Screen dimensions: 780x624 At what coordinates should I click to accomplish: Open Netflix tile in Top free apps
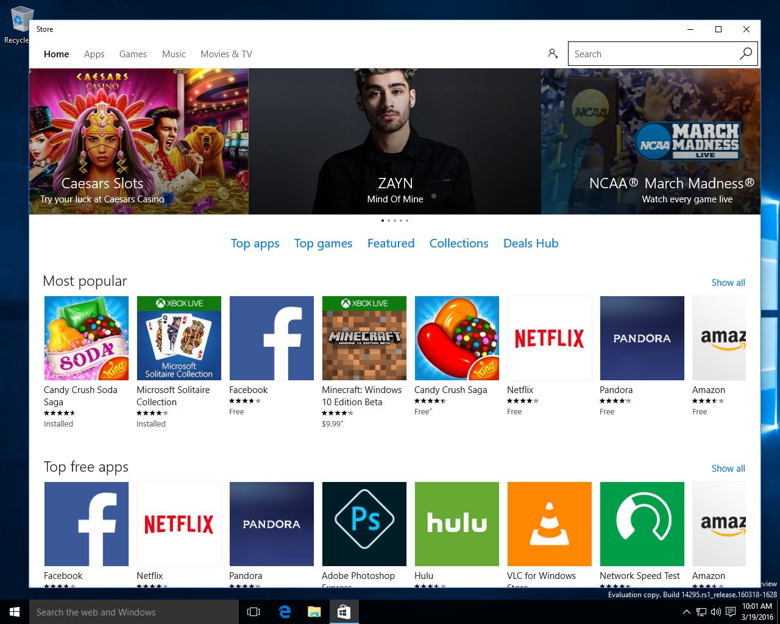[179, 524]
